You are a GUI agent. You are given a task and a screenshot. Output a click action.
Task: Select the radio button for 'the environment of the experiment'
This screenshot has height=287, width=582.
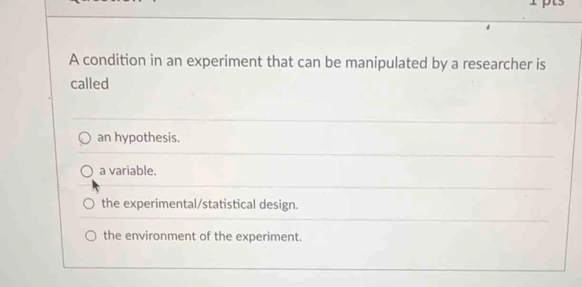pyautogui.click(x=90, y=236)
